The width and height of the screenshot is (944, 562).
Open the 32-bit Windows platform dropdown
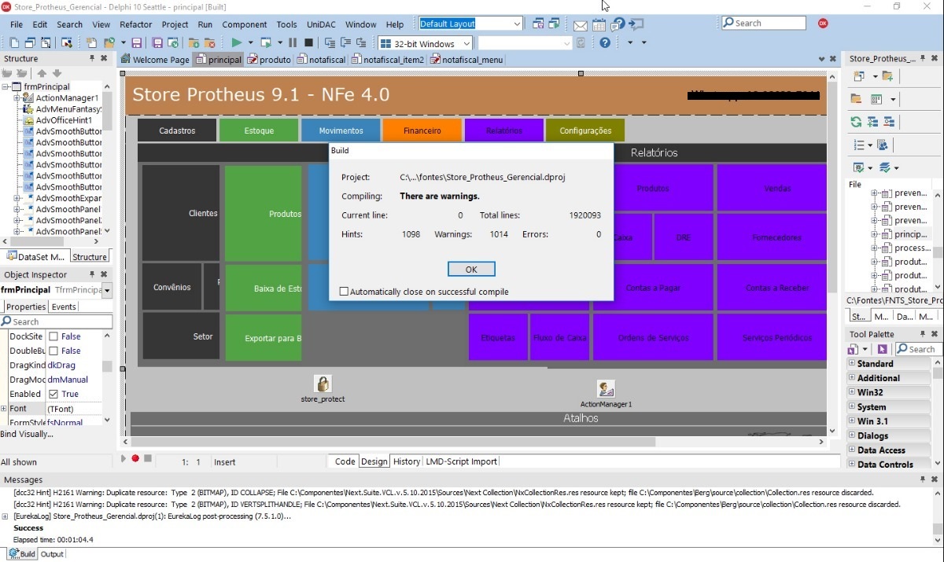(x=466, y=43)
